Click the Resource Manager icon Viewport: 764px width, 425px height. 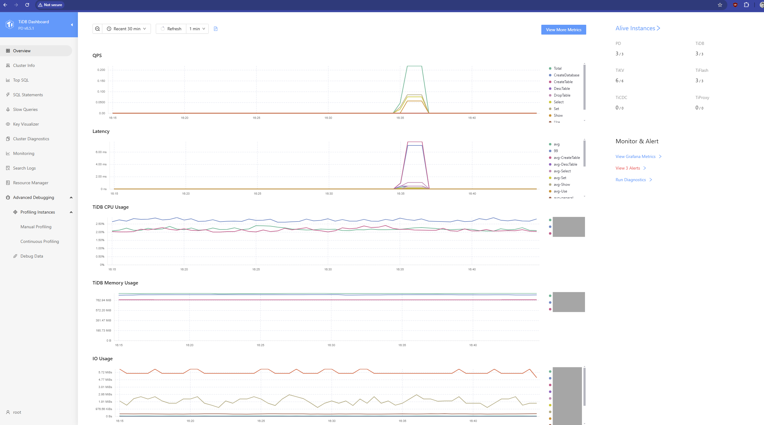click(8, 183)
